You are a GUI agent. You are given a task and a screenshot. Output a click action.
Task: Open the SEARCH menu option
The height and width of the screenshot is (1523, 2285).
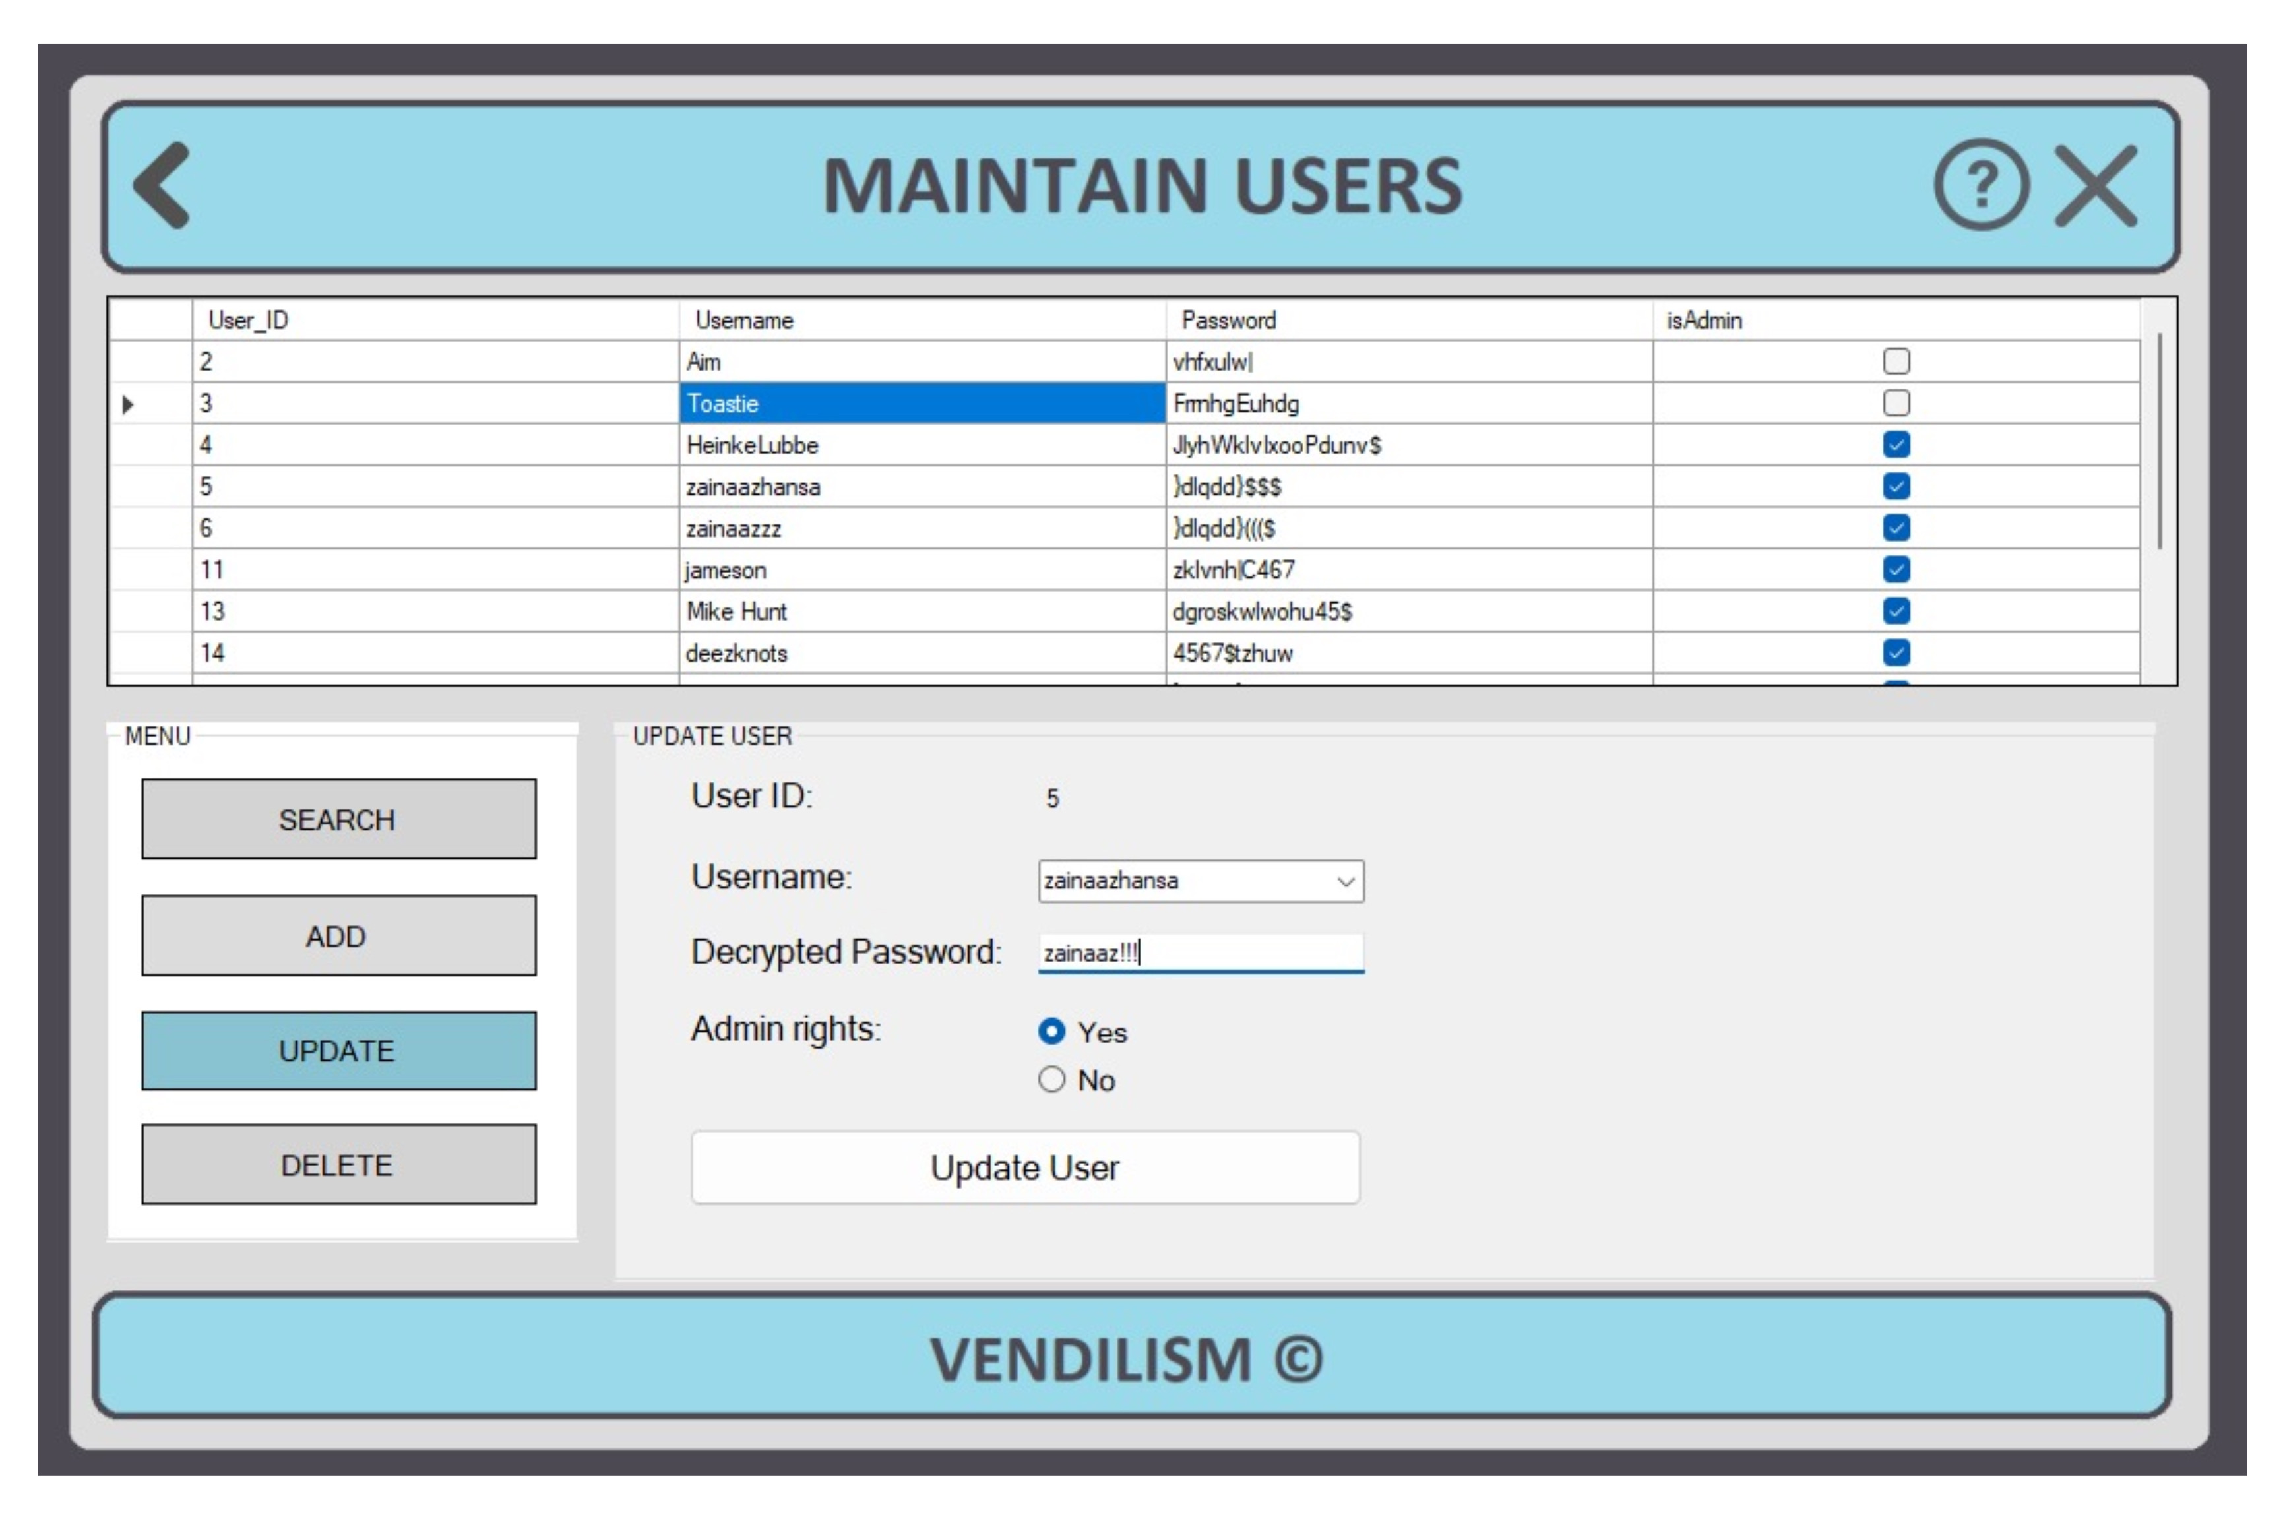click(338, 819)
